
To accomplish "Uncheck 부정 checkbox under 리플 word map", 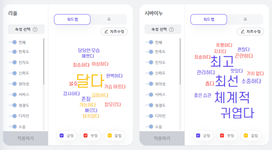I will pos(85,135).
